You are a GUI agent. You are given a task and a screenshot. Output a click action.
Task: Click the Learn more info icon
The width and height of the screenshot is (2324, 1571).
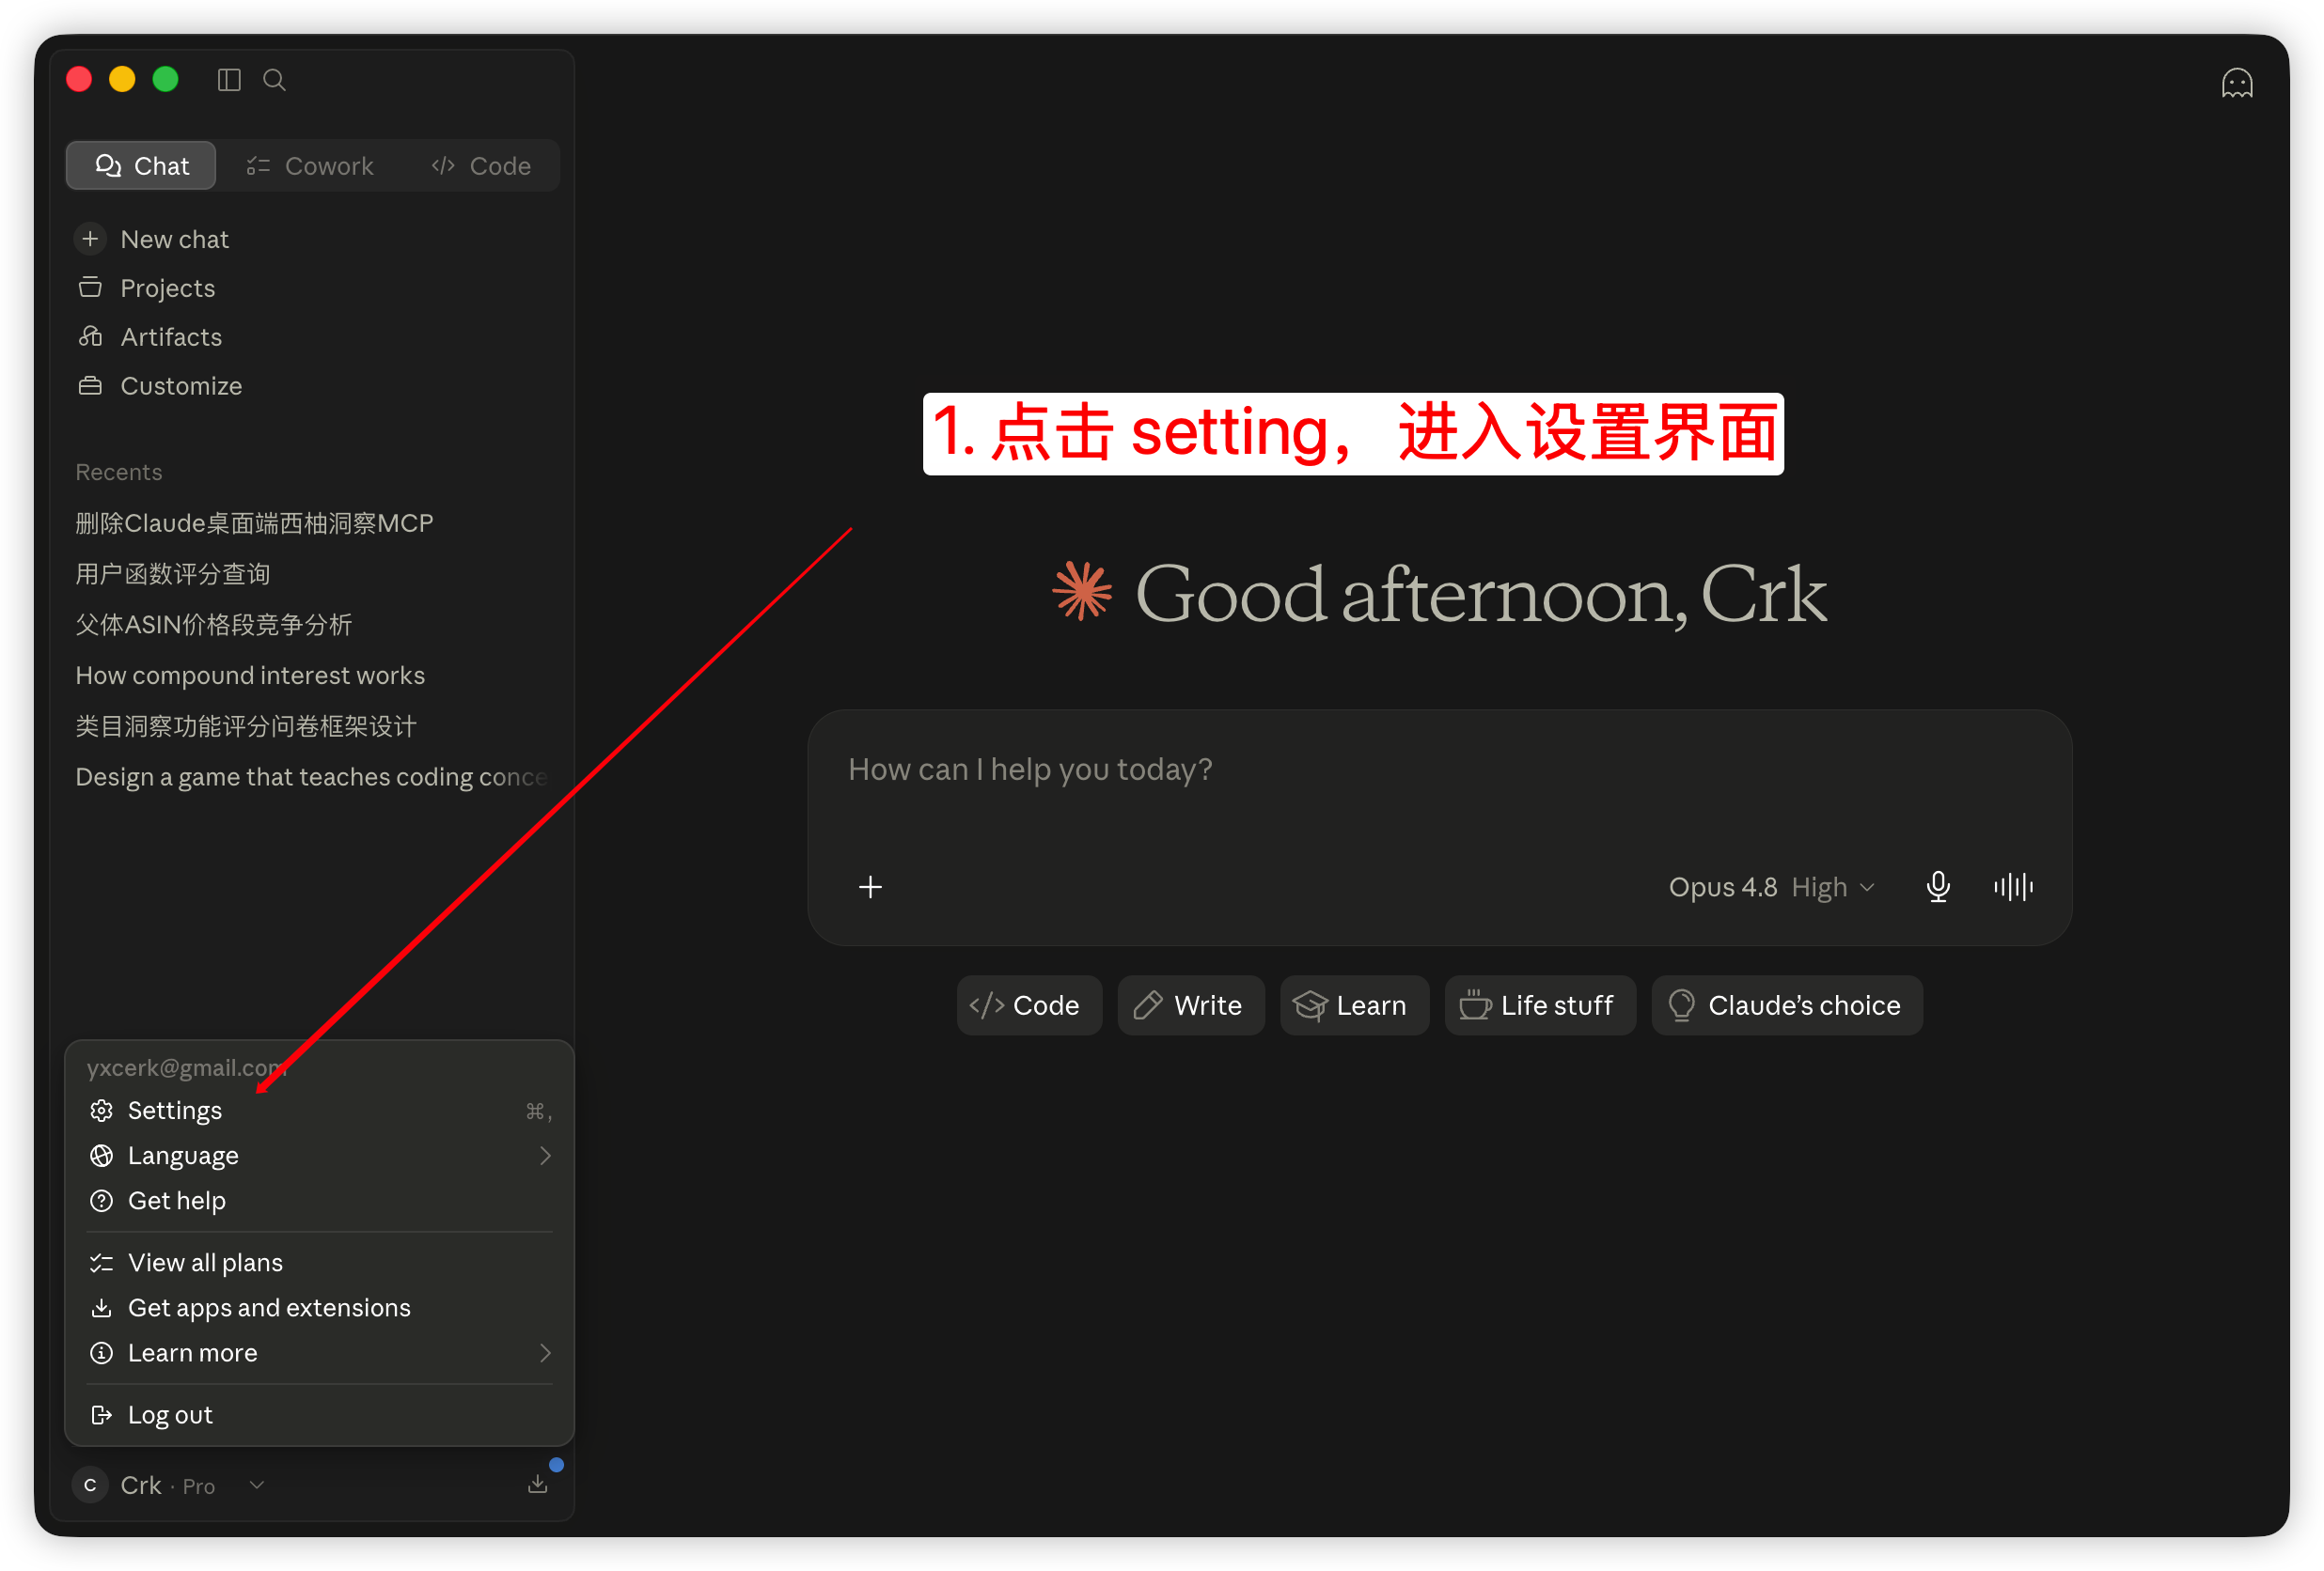[x=101, y=1352]
